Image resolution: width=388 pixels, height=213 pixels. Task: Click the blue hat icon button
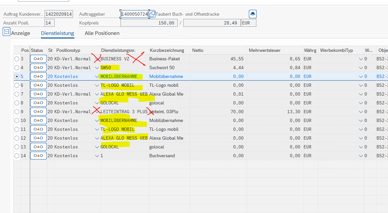[253, 14]
